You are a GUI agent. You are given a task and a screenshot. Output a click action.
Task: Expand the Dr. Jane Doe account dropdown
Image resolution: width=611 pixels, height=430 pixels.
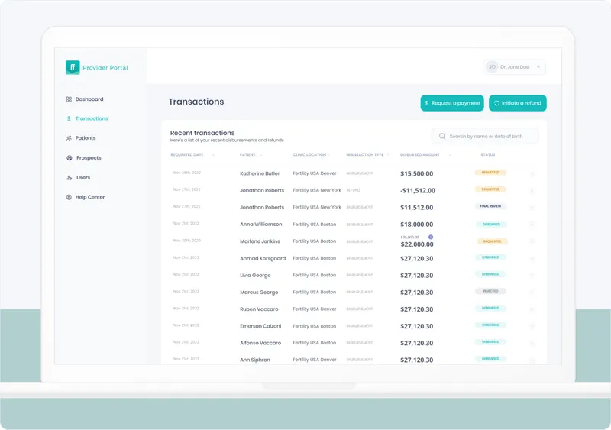[538, 67]
